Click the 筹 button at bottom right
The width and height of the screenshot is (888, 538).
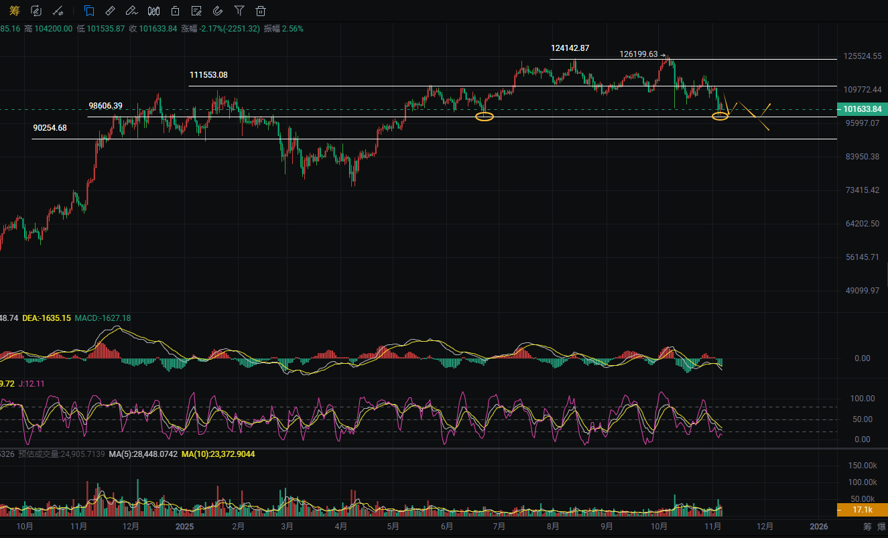click(x=867, y=527)
